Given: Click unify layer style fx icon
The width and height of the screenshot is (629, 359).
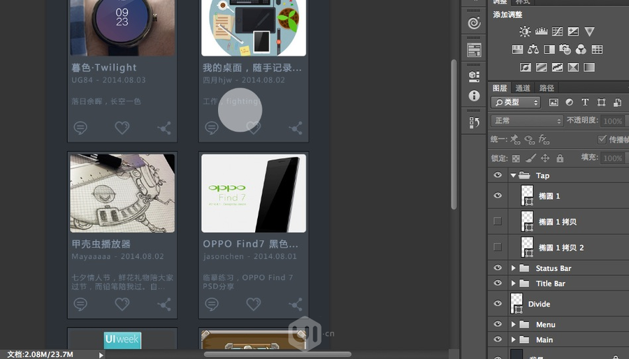Looking at the screenshot, I should [x=544, y=140].
